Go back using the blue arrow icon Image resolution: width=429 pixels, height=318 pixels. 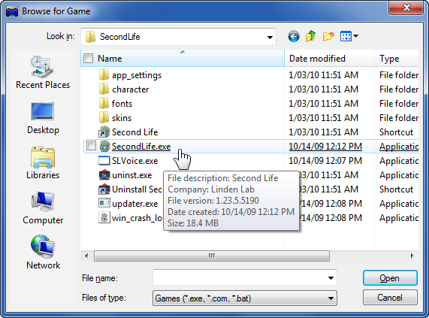point(294,36)
